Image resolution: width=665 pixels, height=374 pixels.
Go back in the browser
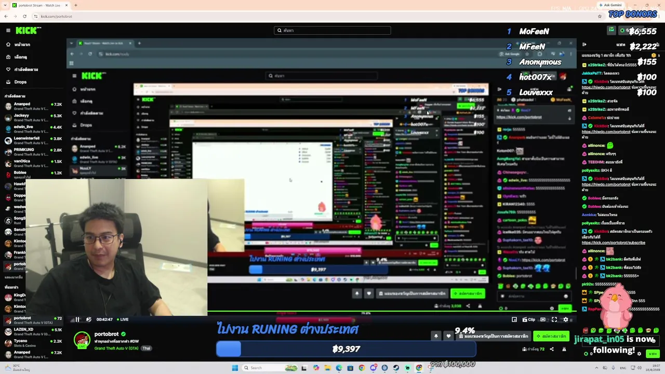[x=6, y=16]
